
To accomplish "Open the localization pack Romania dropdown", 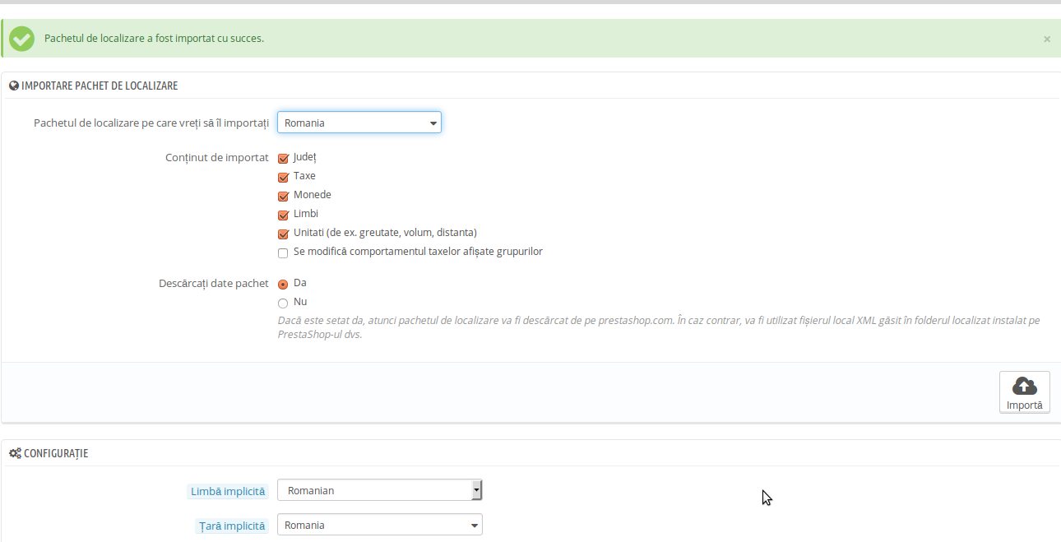I will (359, 123).
